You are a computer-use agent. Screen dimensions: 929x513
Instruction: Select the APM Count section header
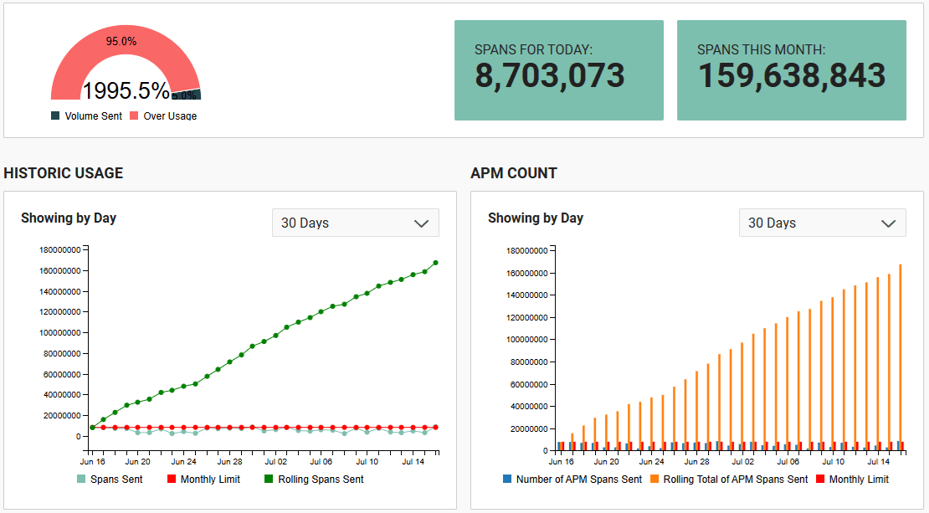coord(512,173)
